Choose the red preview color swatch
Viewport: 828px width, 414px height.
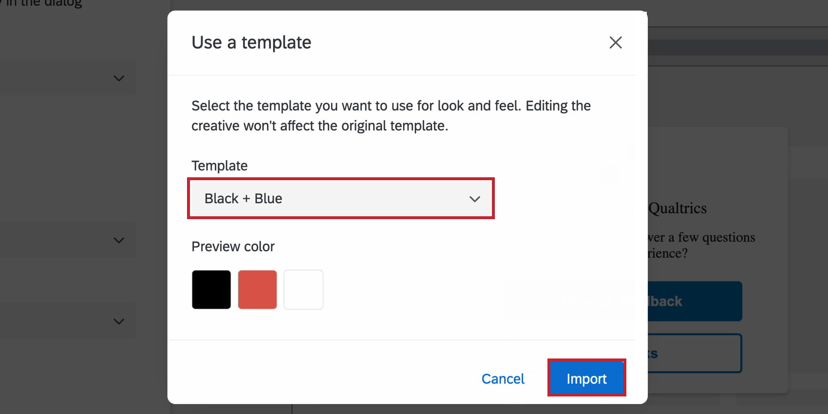[x=257, y=289]
